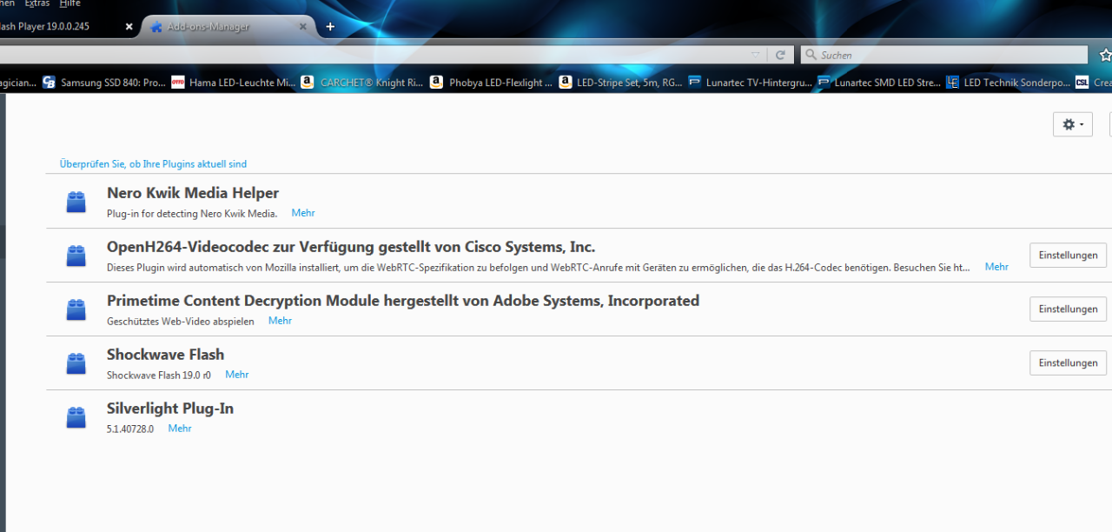Open the LED Technik Sonderpo... bookmark
1112x532 pixels.
(x=1008, y=83)
